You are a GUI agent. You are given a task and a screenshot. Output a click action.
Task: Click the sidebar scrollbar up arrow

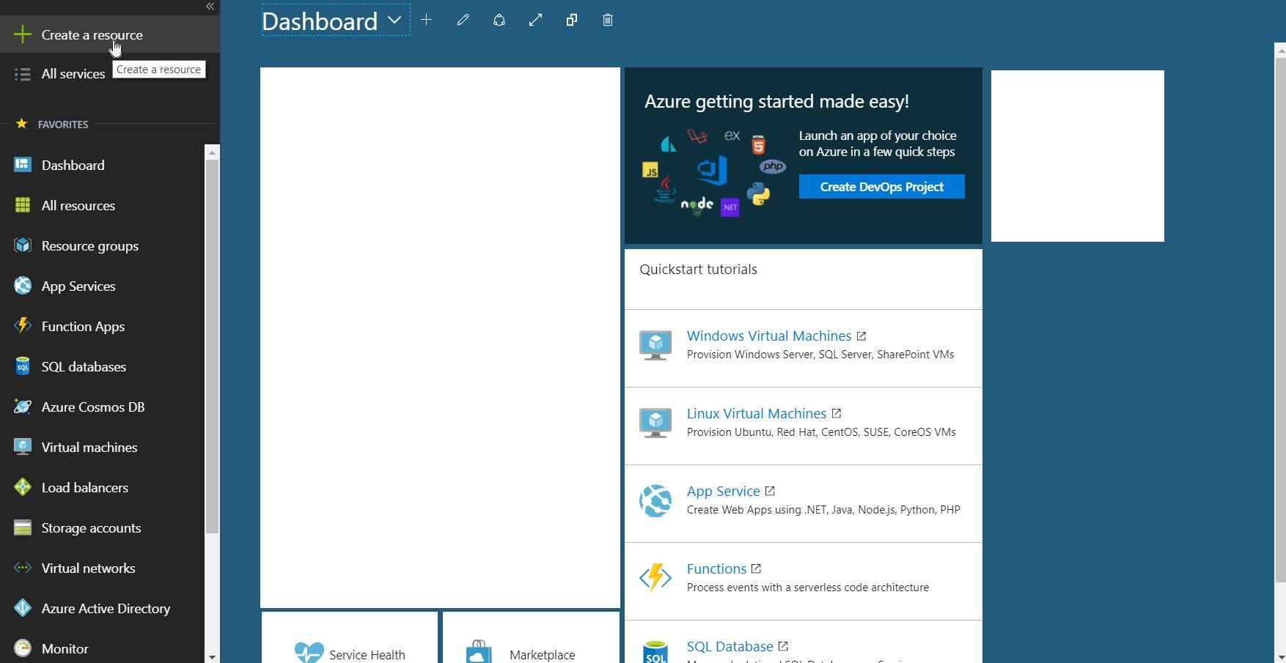click(x=212, y=152)
